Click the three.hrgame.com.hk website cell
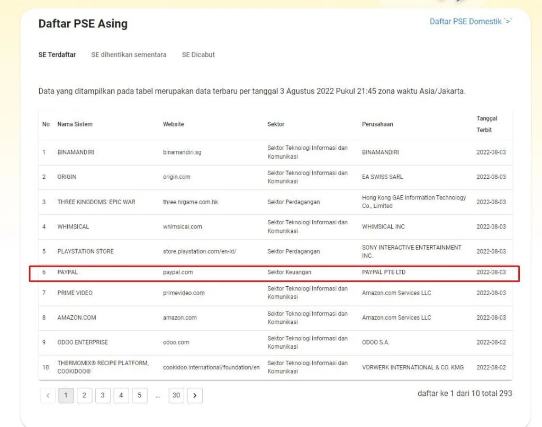This screenshot has width=542, height=427. [x=190, y=202]
